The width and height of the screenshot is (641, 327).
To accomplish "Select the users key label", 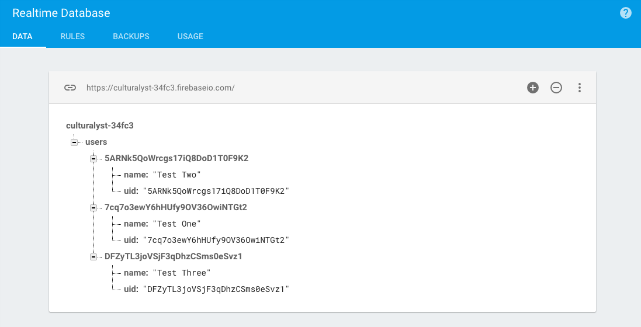I will 96,142.
